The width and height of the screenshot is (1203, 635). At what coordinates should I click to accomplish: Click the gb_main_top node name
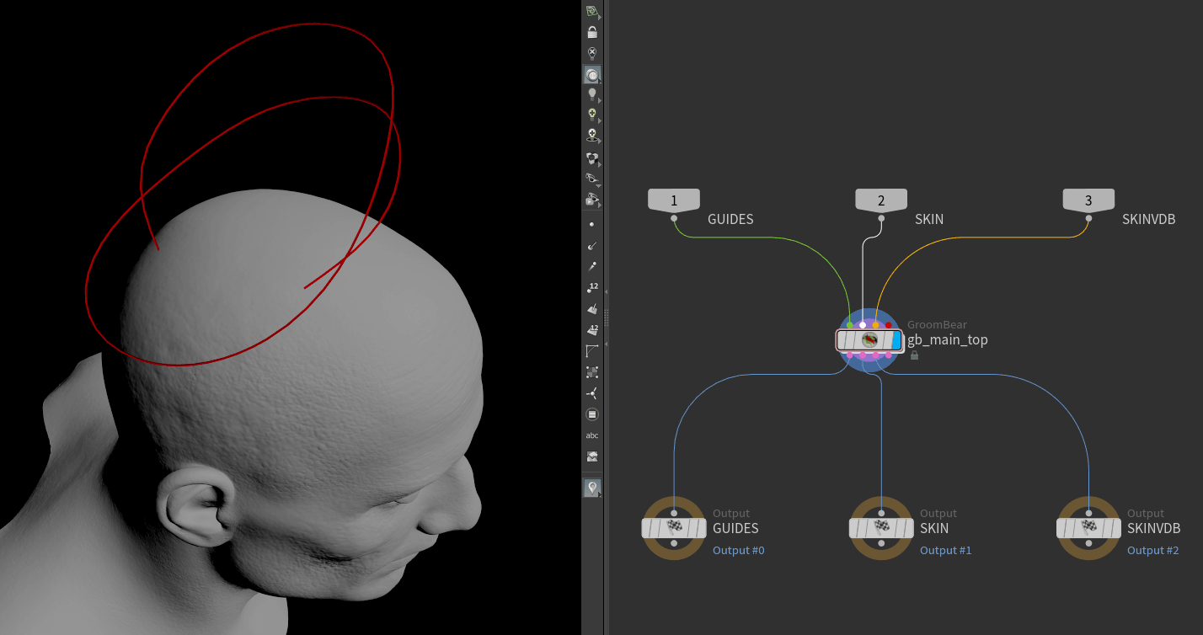tap(947, 340)
